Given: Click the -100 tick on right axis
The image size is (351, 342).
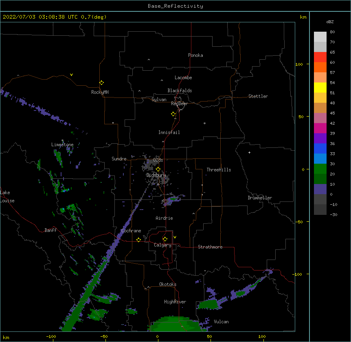Looking at the screenshot, I should click(x=298, y=274).
